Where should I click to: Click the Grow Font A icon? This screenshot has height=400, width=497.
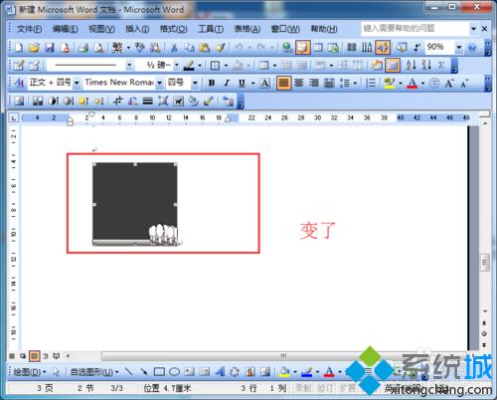[449, 84]
